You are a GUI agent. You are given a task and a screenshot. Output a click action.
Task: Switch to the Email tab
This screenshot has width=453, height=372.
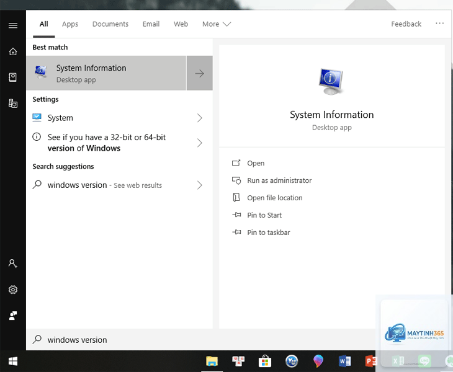(x=151, y=24)
